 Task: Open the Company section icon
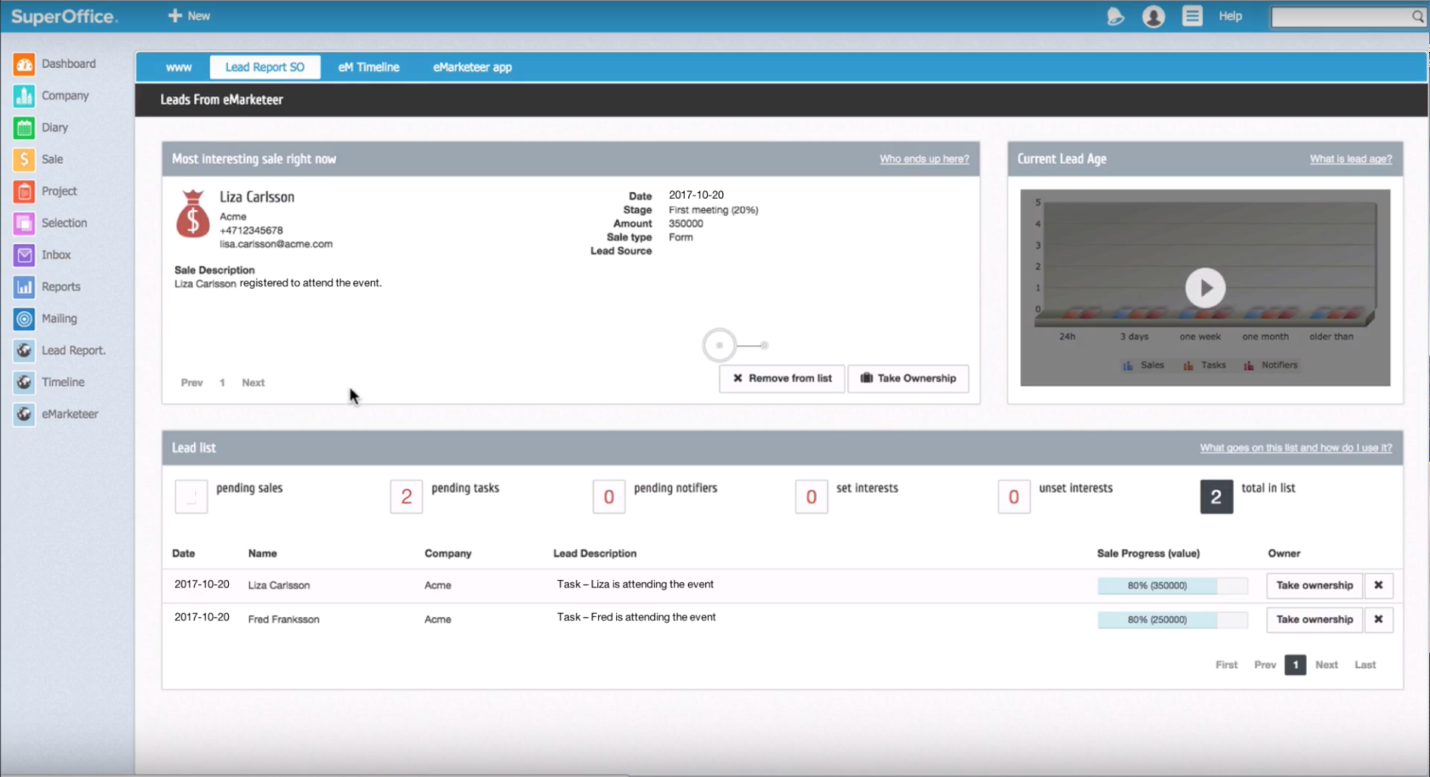[24, 95]
